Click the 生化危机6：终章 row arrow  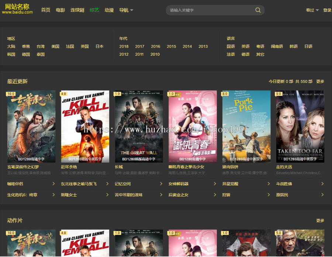pos(53,195)
